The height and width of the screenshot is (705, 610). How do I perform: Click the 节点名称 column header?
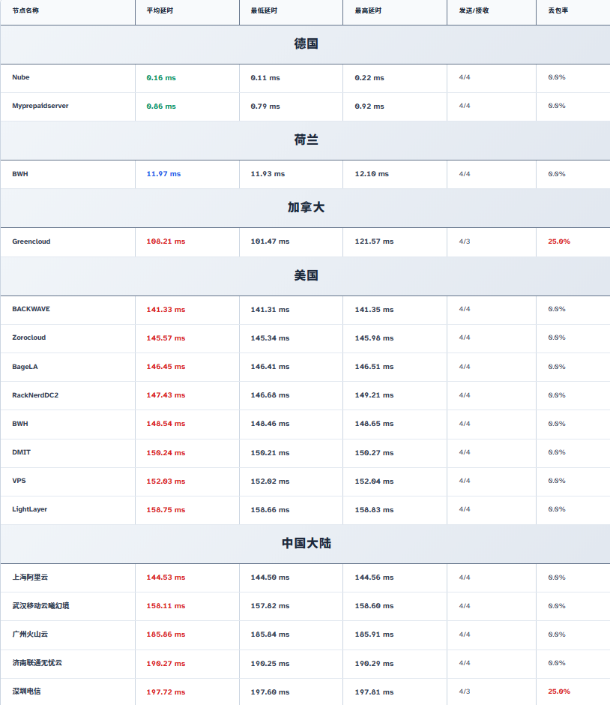click(25, 10)
